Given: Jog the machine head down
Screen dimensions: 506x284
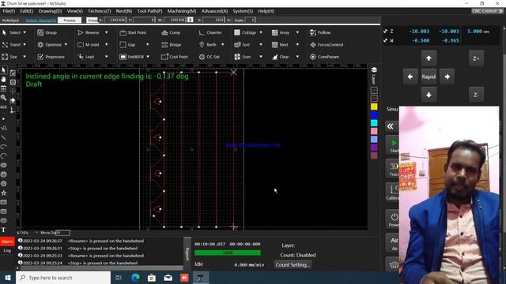Looking at the screenshot, I should tap(429, 95).
